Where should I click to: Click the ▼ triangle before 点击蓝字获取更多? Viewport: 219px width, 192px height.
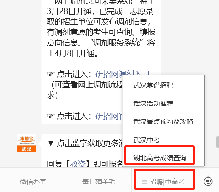(51, 143)
